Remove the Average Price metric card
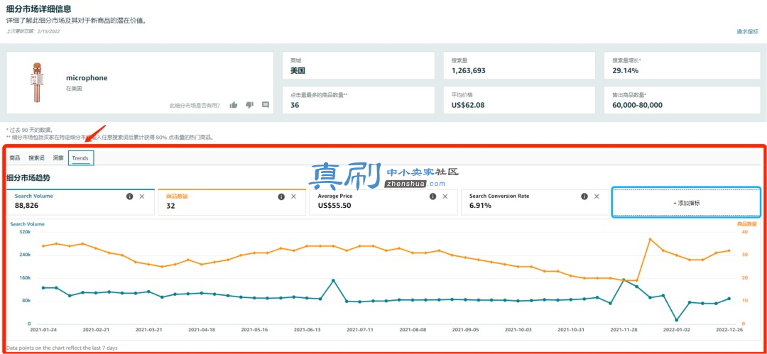Image resolution: width=767 pixels, height=354 pixels. click(x=445, y=196)
